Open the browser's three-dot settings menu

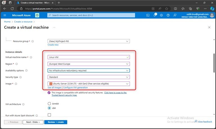[205, 9]
